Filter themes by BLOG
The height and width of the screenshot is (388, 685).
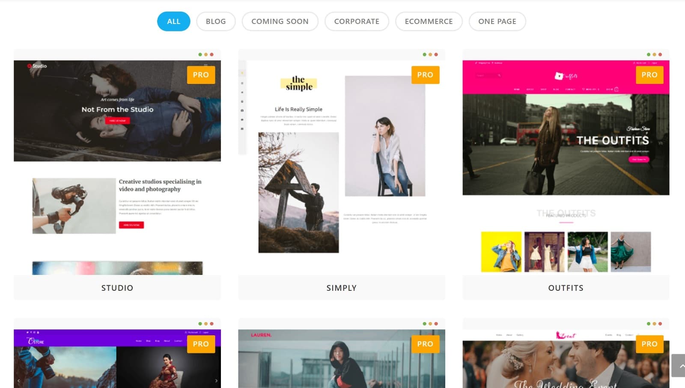tap(216, 21)
